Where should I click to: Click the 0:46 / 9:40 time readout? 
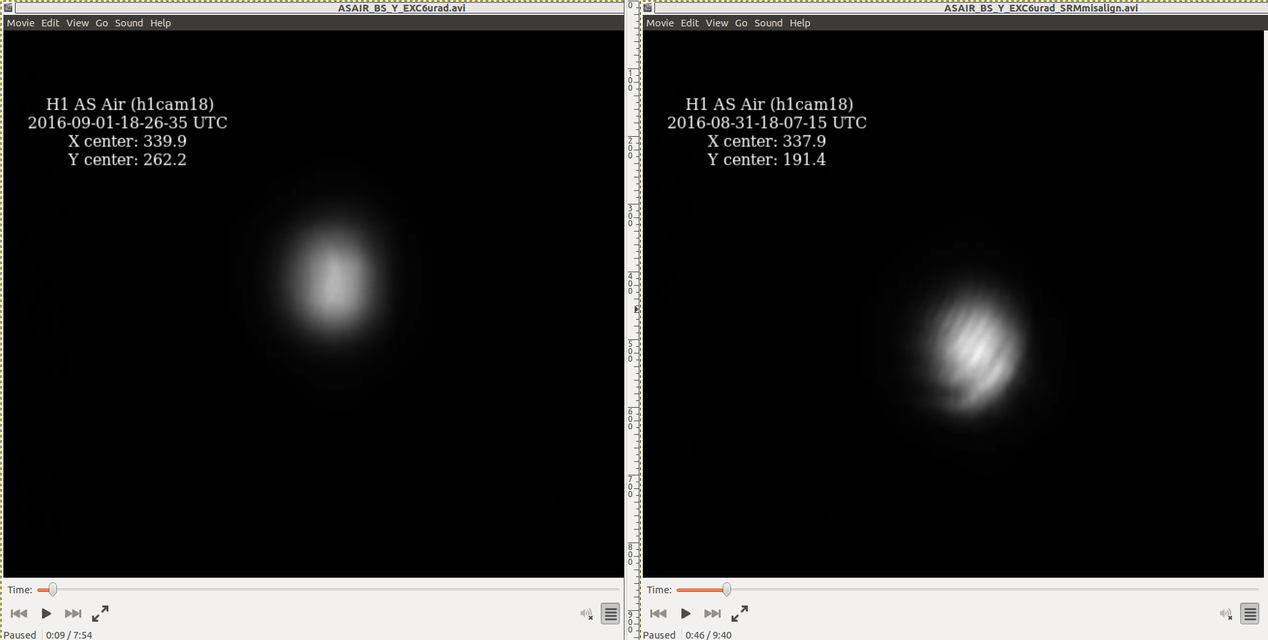coord(709,635)
